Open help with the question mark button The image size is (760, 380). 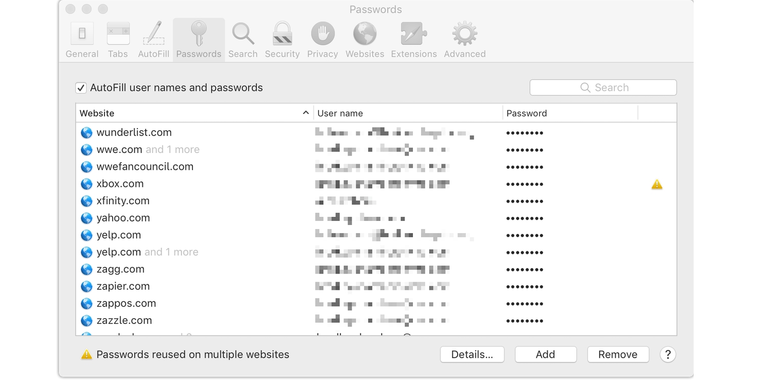point(668,355)
